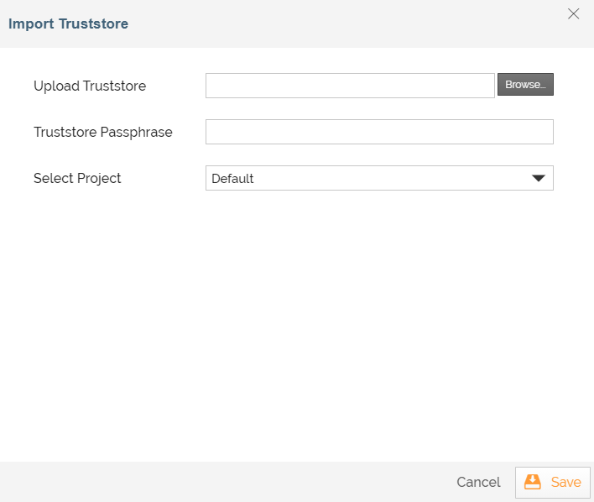Viewport: 594px width, 502px height.
Task: Click the Select Project label
Action: 77,178
